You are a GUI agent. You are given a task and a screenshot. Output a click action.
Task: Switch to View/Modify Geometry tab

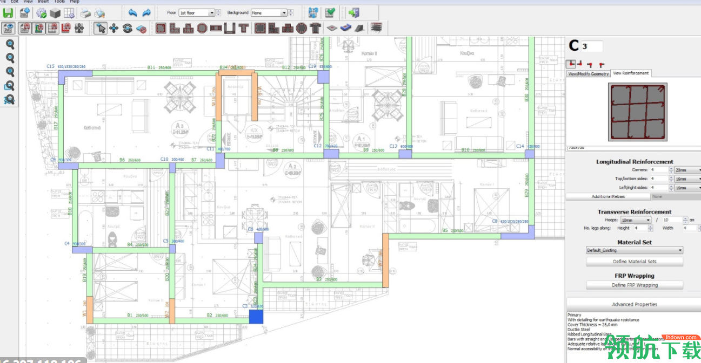(x=588, y=74)
